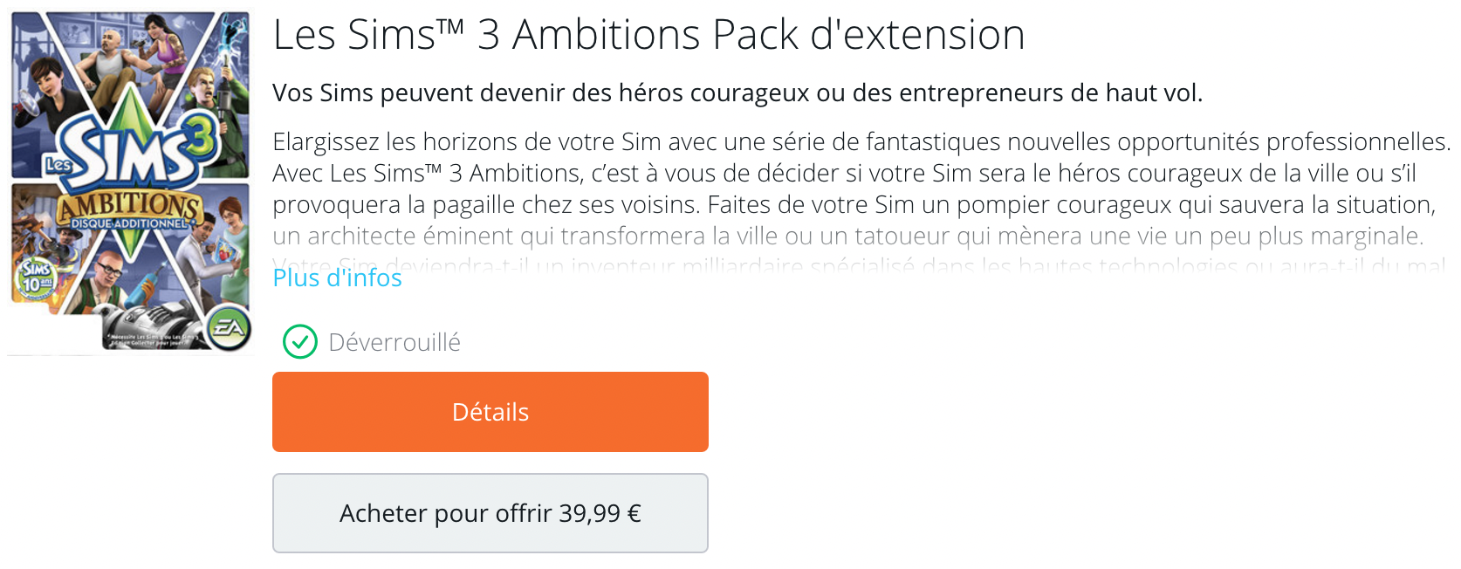Click the Déverrouillé status label

[394, 343]
